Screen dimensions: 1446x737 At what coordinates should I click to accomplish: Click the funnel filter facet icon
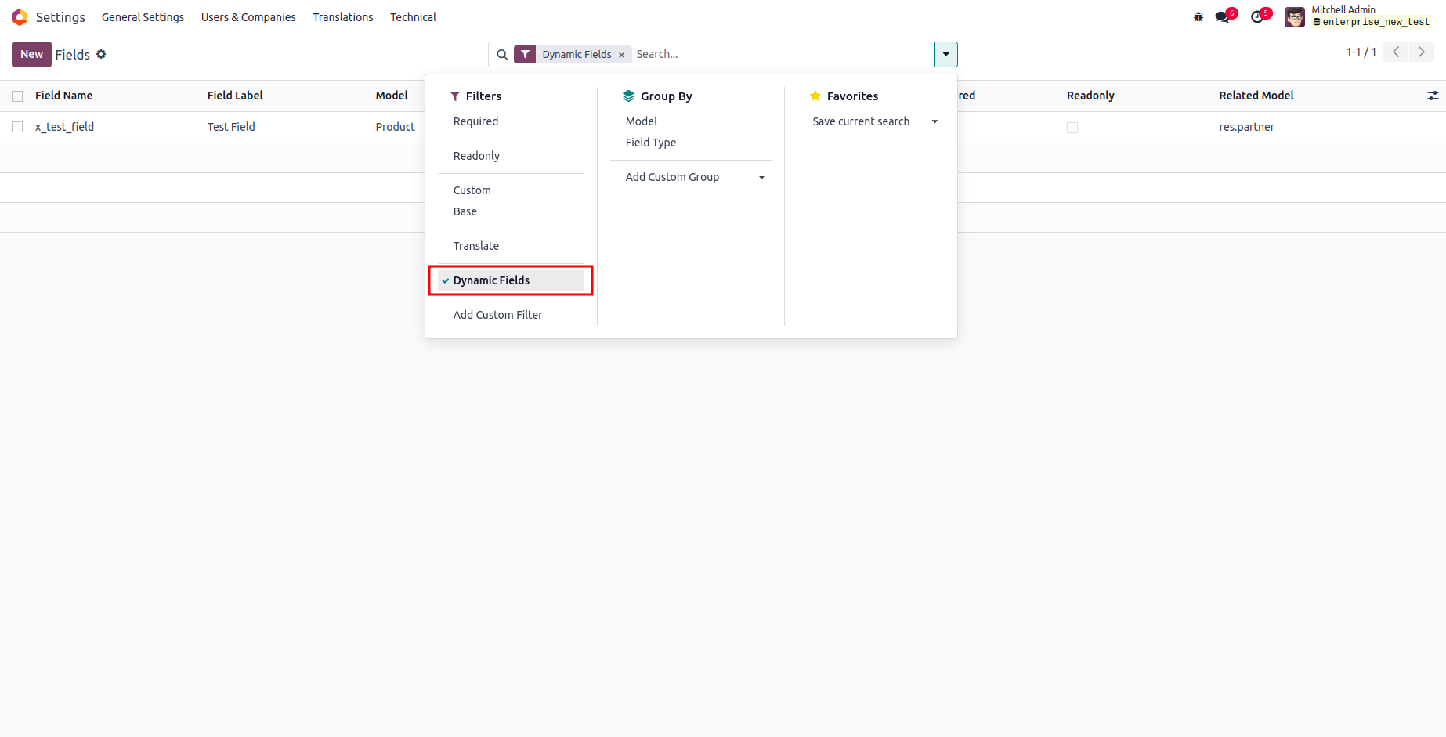(525, 55)
